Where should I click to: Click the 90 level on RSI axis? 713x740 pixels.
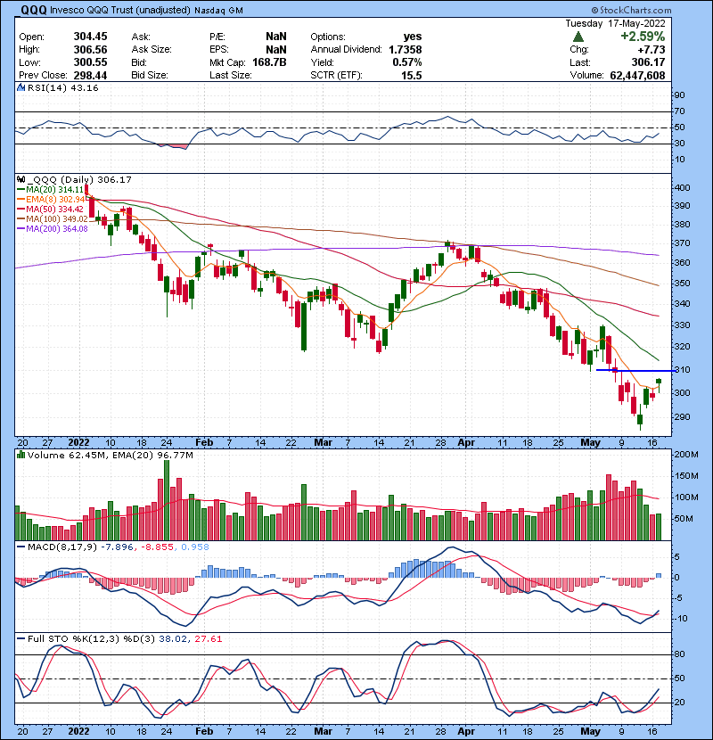point(679,95)
